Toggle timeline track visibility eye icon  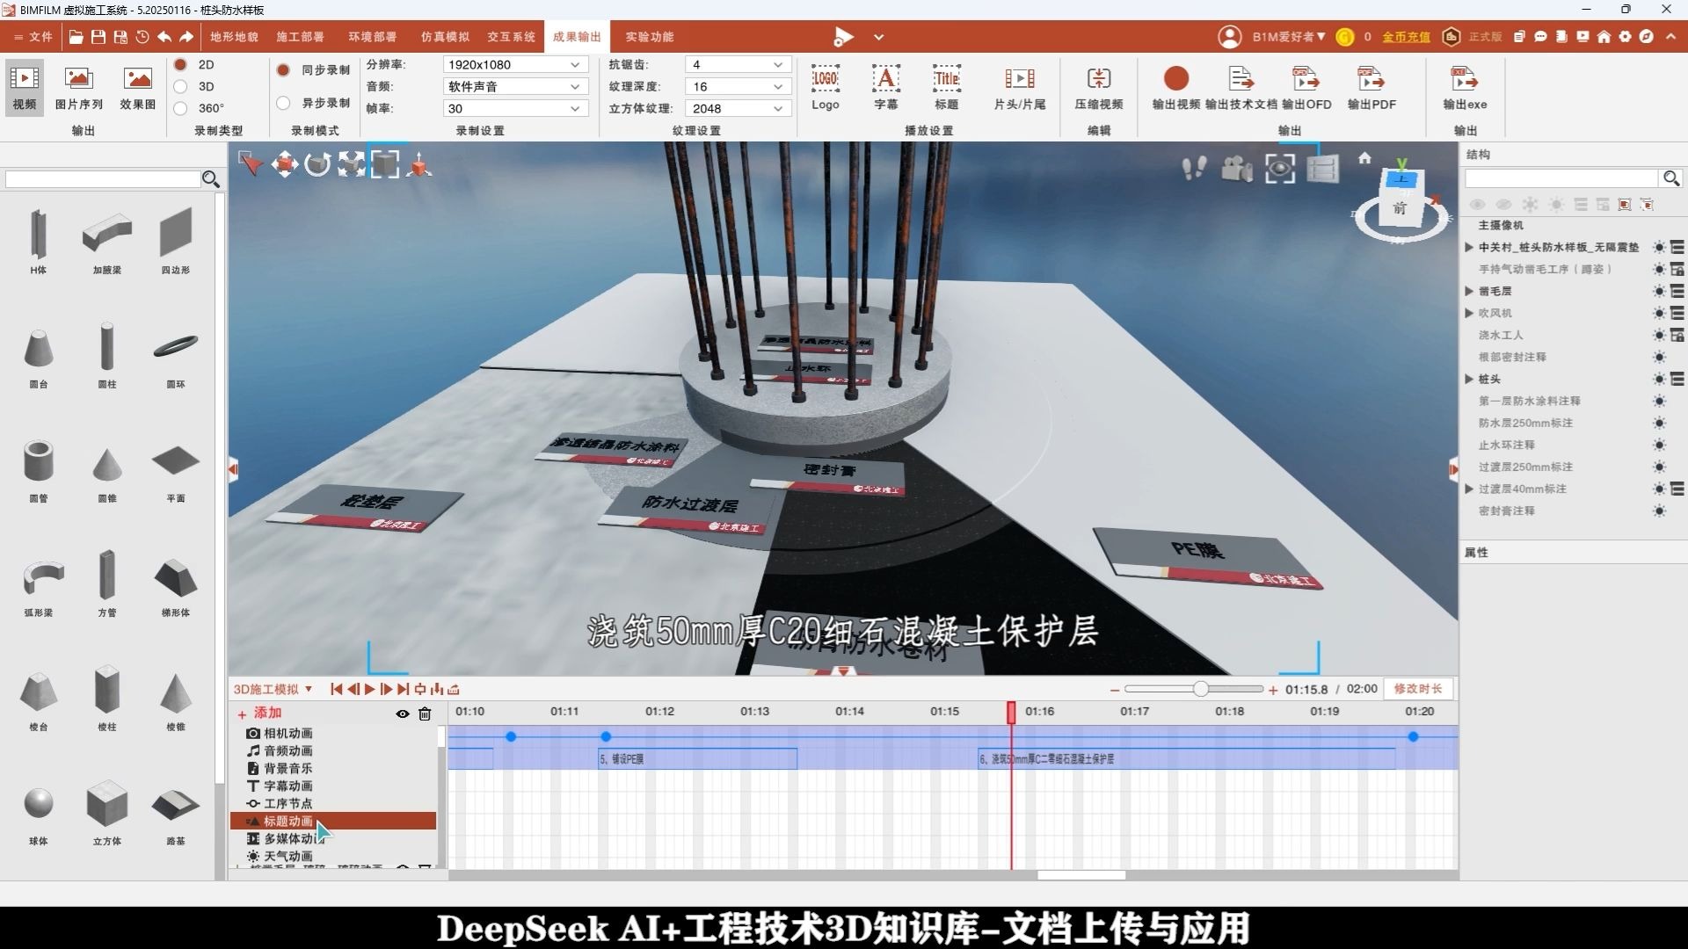402,714
